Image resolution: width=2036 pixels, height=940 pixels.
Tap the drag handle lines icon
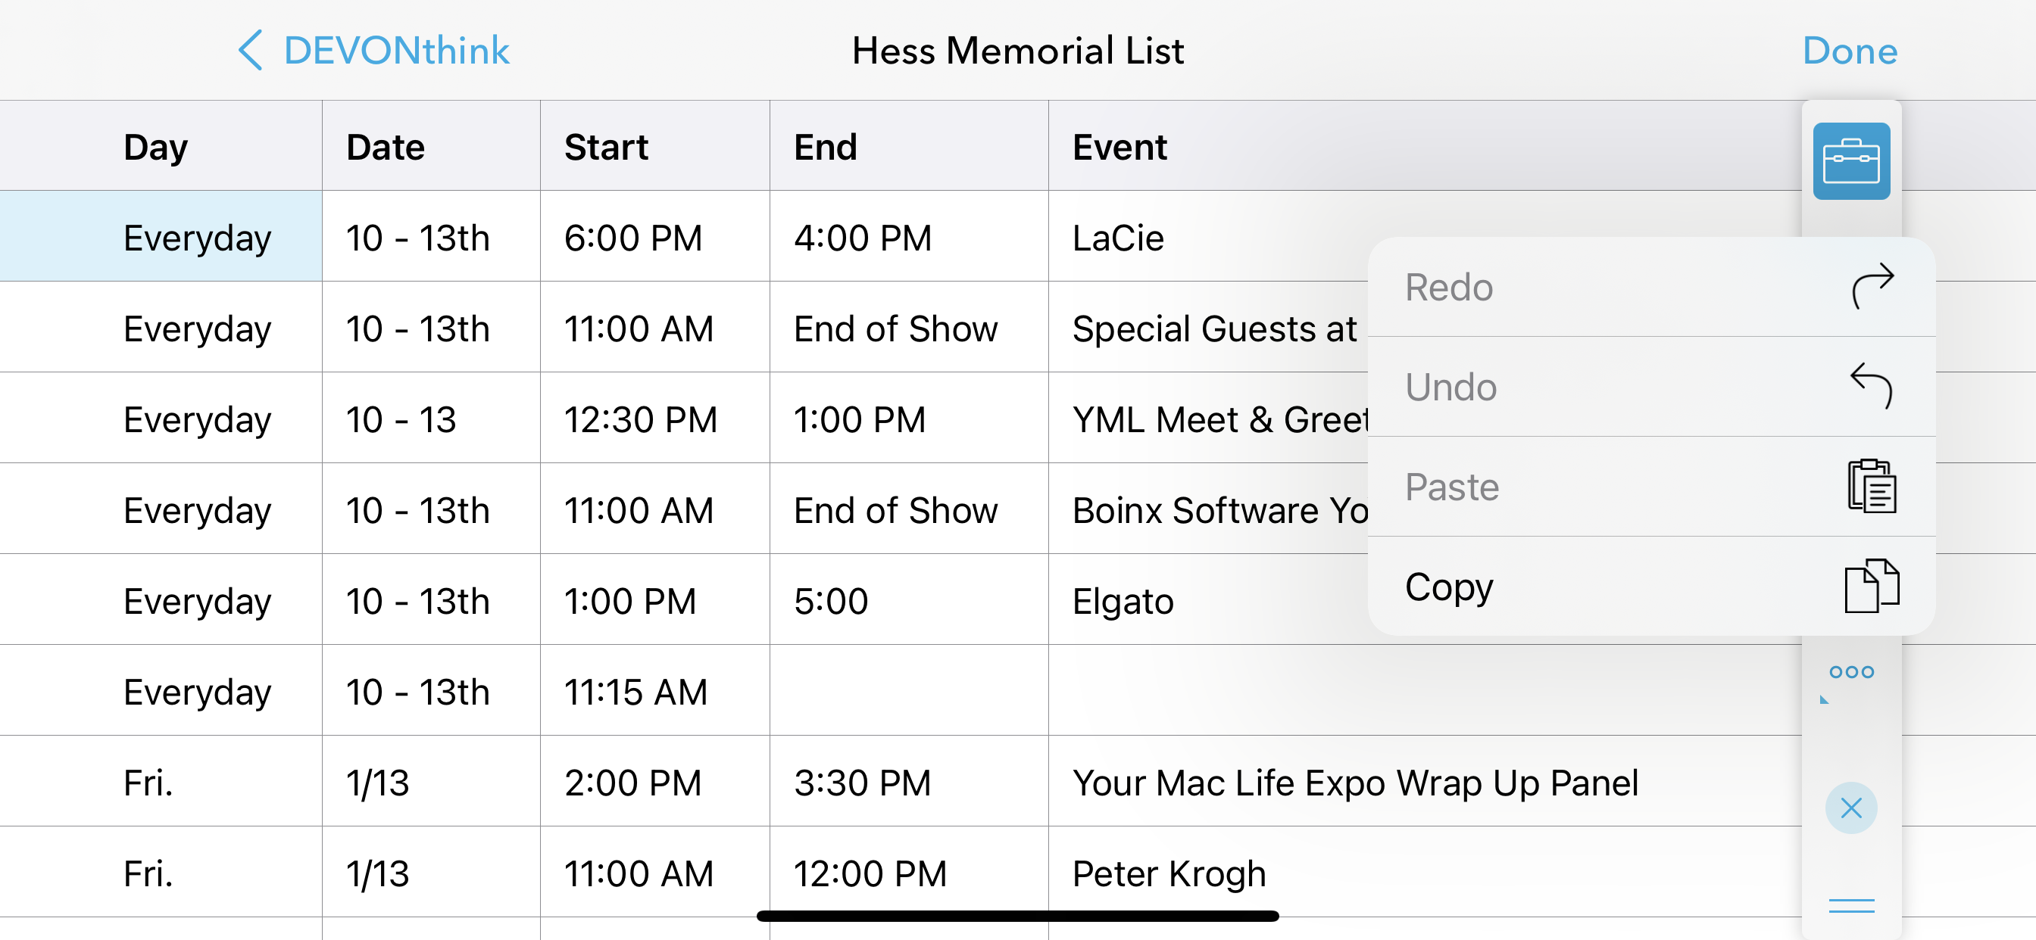(x=1851, y=905)
